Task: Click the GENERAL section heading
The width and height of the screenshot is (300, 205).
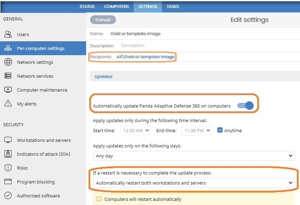Action: click(x=13, y=19)
